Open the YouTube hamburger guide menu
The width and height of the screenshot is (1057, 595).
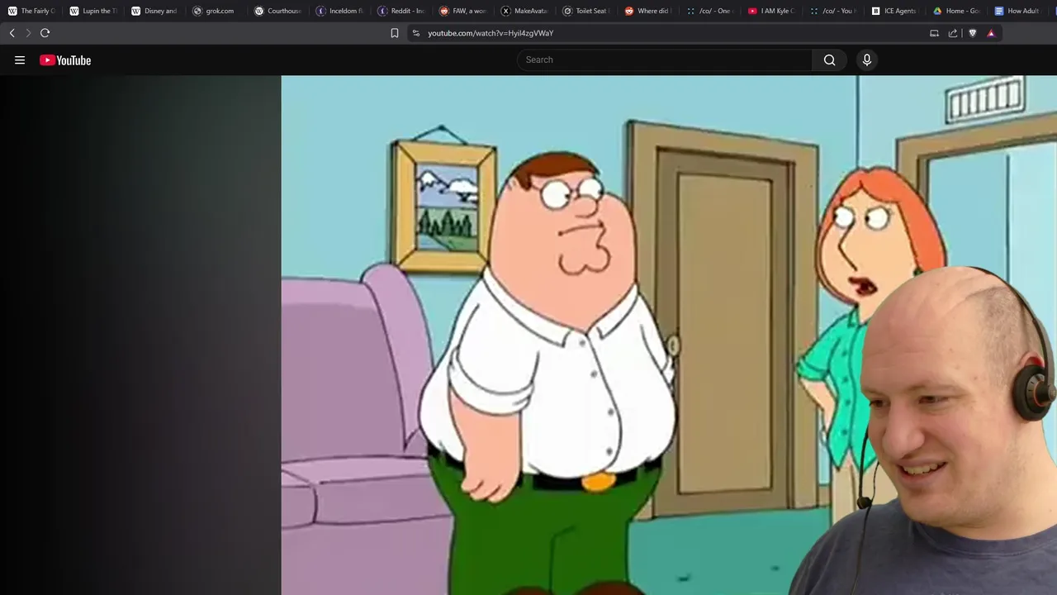pos(20,59)
